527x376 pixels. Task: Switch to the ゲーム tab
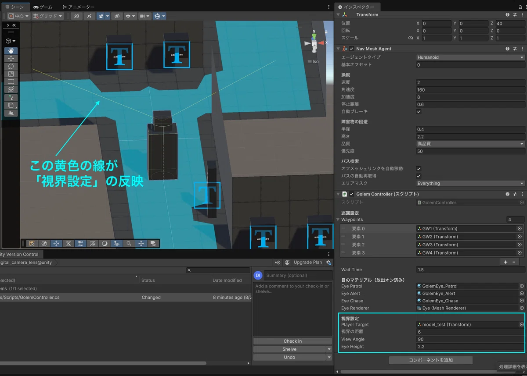(x=43, y=7)
